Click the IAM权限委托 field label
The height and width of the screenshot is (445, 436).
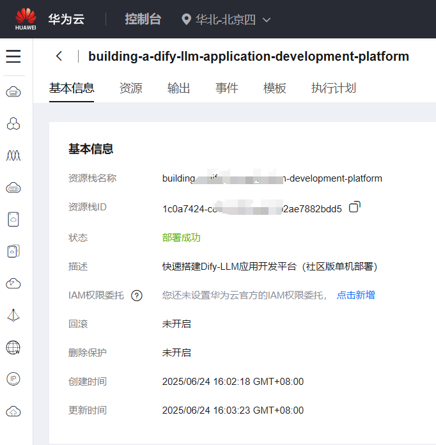click(97, 295)
